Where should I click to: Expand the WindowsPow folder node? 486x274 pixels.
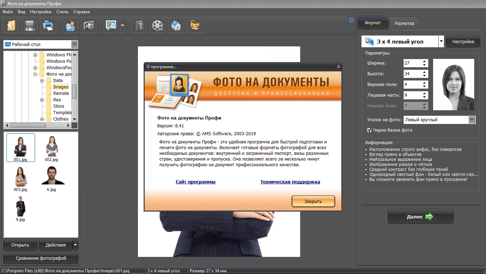tap(35, 68)
